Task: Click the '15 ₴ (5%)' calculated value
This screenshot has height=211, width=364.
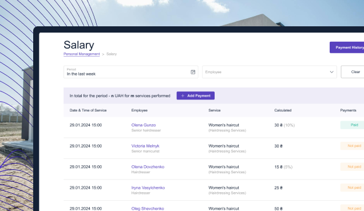Action: (283, 167)
